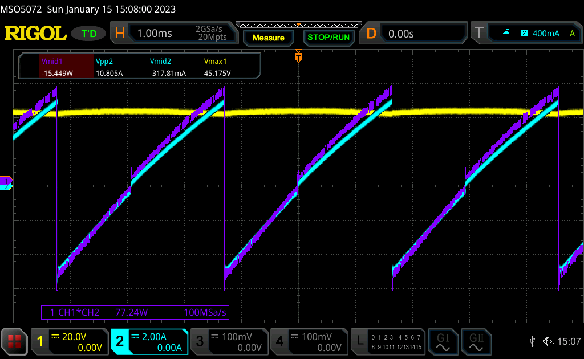This screenshot has height=359, width=584.
Task: Mute sound via the speaker icon
Action: point(547,341)
